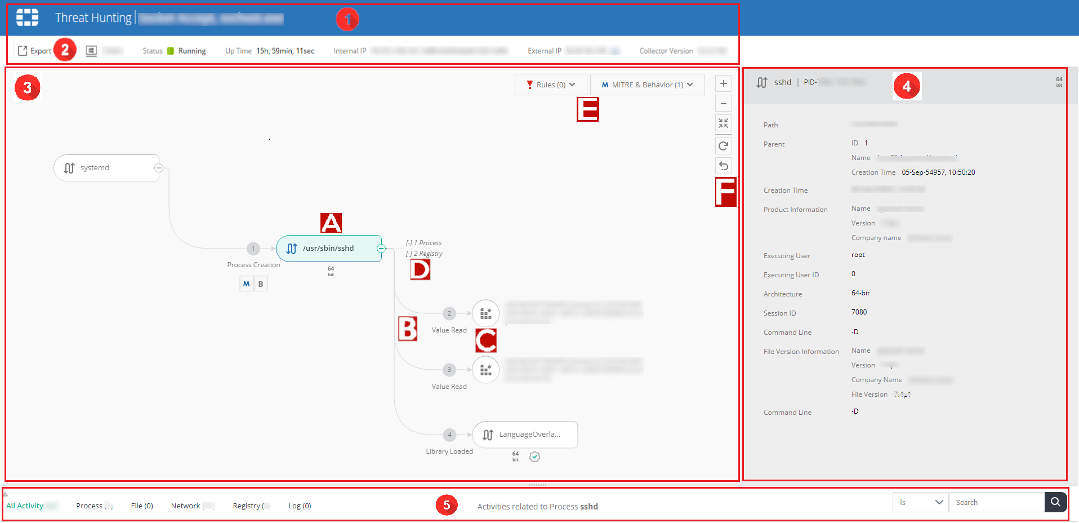1079x523 pixels.
Task: Click the Executing User value 'root'
Action: click(x=858, y=255)
